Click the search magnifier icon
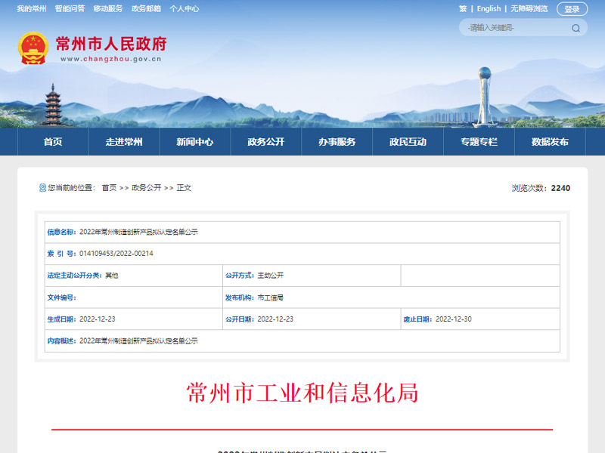The image size is (605, 453). pos(576,28)
